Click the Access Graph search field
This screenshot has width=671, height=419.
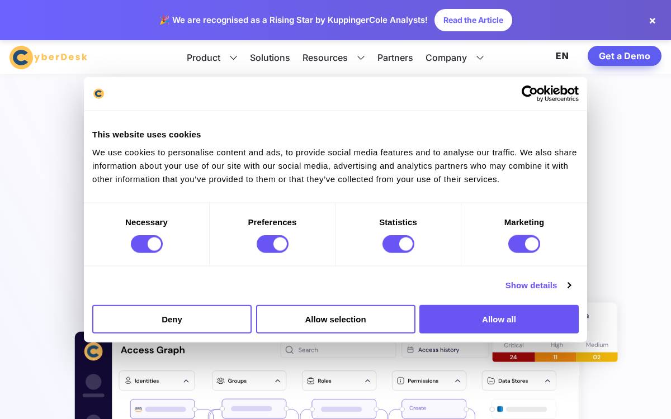tap(338, 350)
